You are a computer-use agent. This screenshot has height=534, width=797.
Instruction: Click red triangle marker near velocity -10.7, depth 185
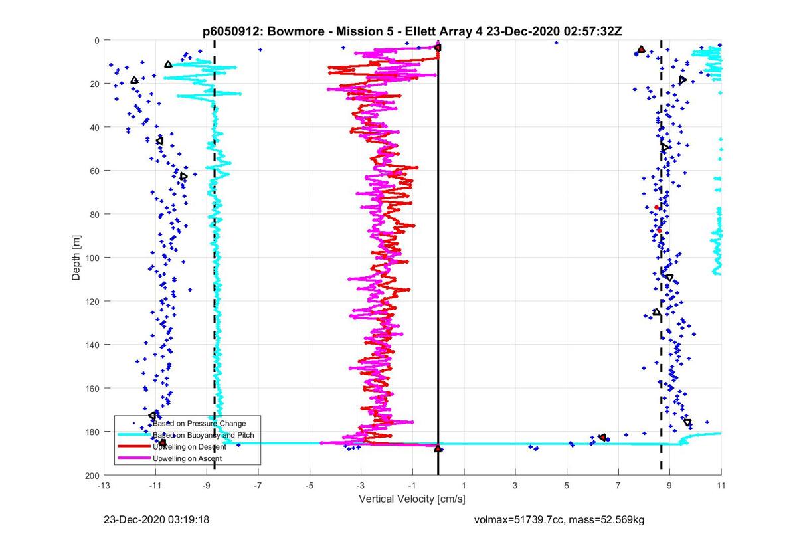tap(163, 443)
